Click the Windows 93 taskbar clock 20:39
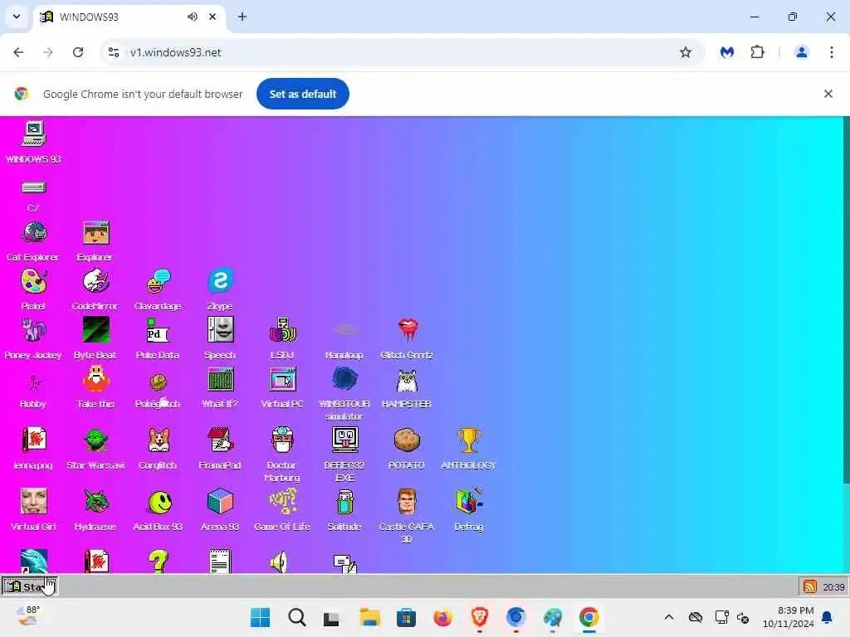Image resolution: width=850 pixels, height=637 pixels. (x=833, y=587)
